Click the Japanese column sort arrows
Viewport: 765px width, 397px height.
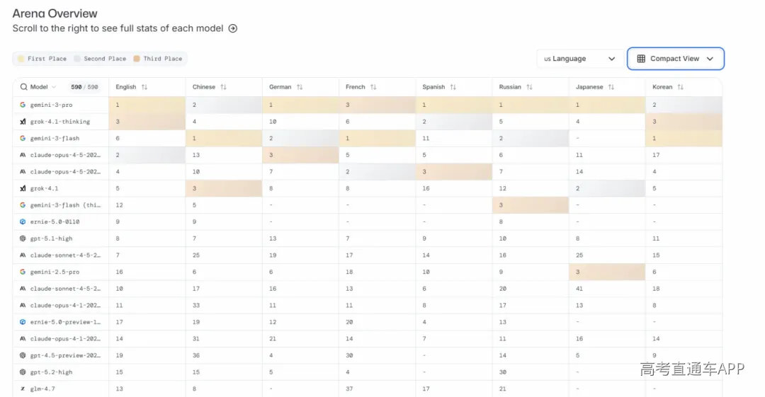pos(611,87)
